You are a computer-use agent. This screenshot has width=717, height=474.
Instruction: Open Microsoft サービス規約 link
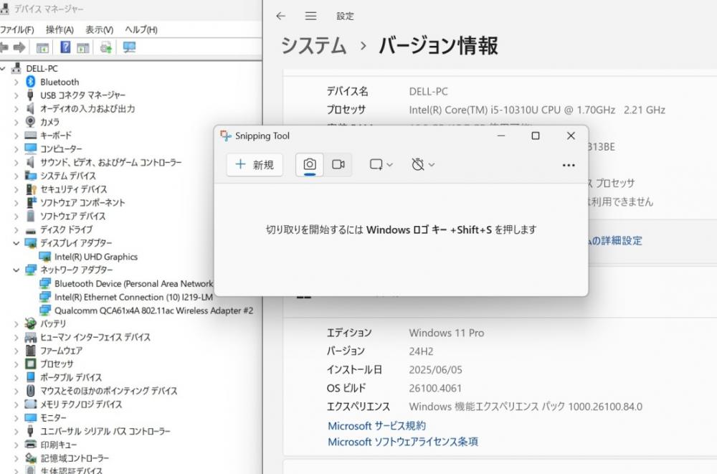(x=377, y=426)
